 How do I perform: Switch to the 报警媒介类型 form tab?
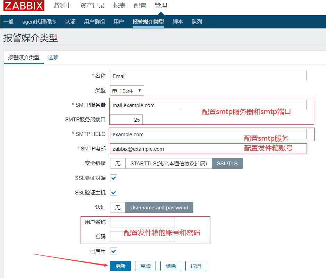pyautogui.click(x=24, y=57)
